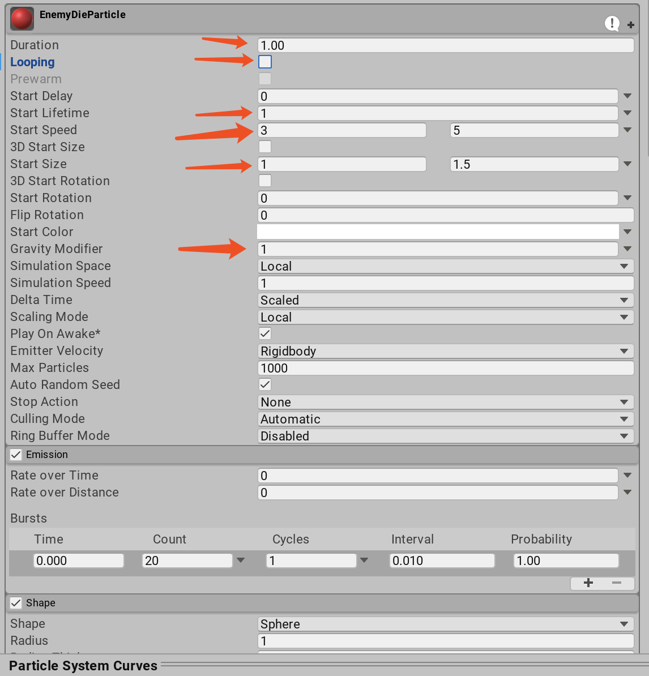
Task: Open the Delta Time dropdown
Action: tap(446, 300)
